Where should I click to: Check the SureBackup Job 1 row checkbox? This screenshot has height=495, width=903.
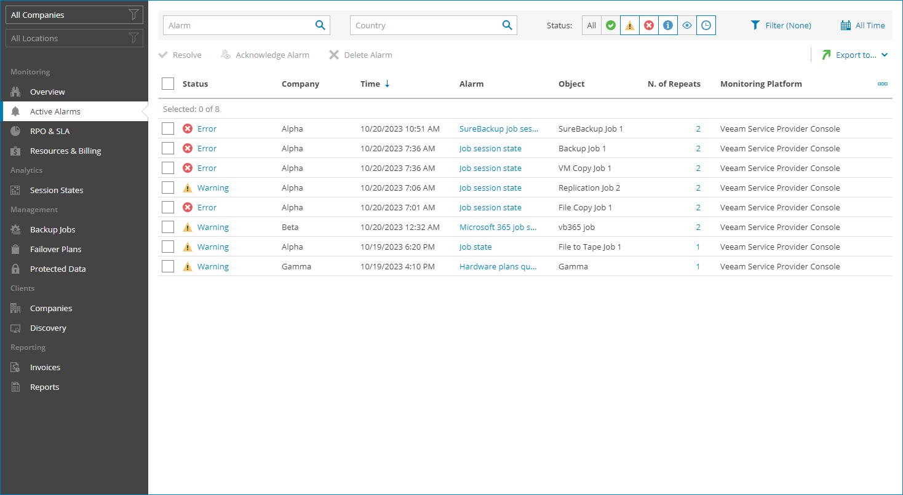tap(168, 129)
